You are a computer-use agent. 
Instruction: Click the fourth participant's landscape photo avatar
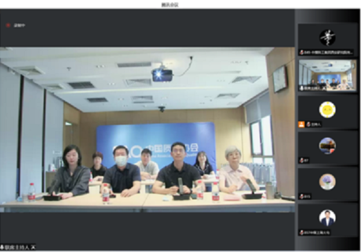327,145
